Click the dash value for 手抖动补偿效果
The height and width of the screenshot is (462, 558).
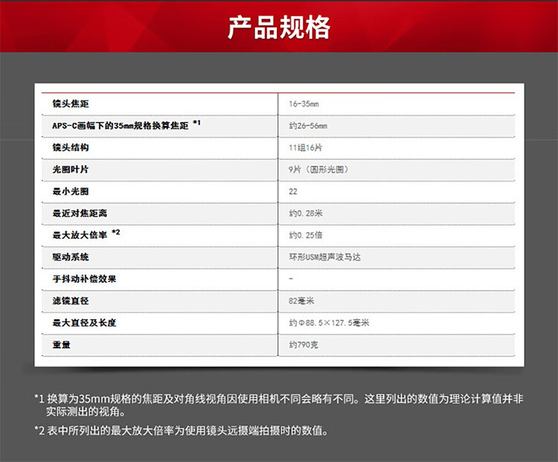291,279
